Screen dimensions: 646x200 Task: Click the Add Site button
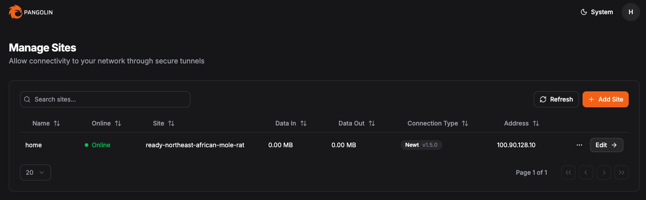tap(605, 99)
